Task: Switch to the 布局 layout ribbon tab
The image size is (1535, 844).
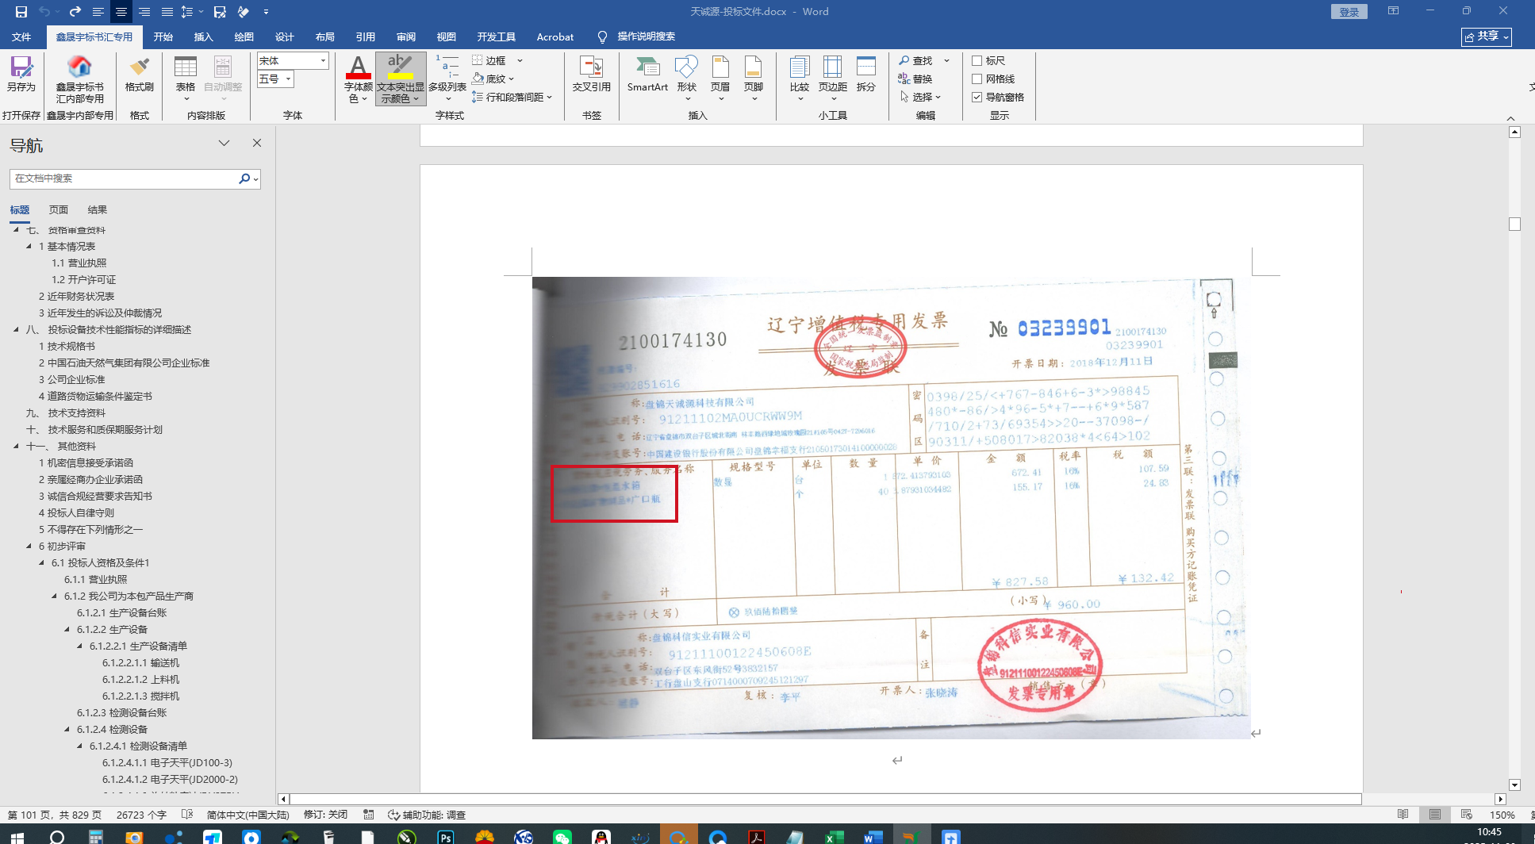Action: click(x=325, y=36)
